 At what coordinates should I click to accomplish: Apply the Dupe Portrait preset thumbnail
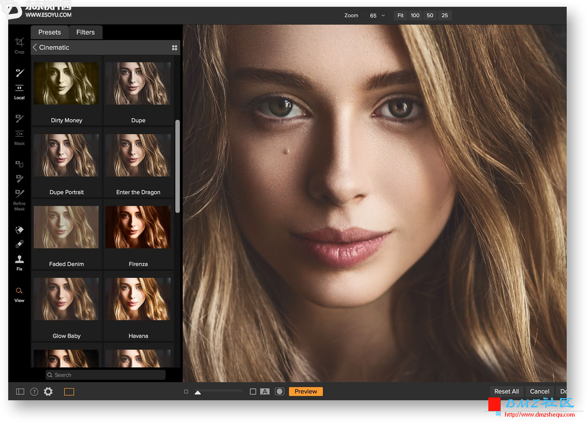click(66, 155)
